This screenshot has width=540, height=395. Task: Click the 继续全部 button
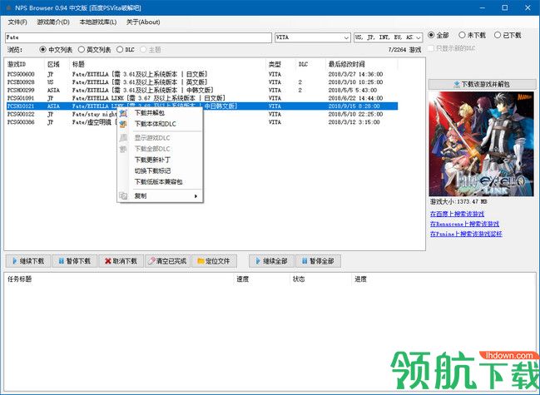click(272, 261)
